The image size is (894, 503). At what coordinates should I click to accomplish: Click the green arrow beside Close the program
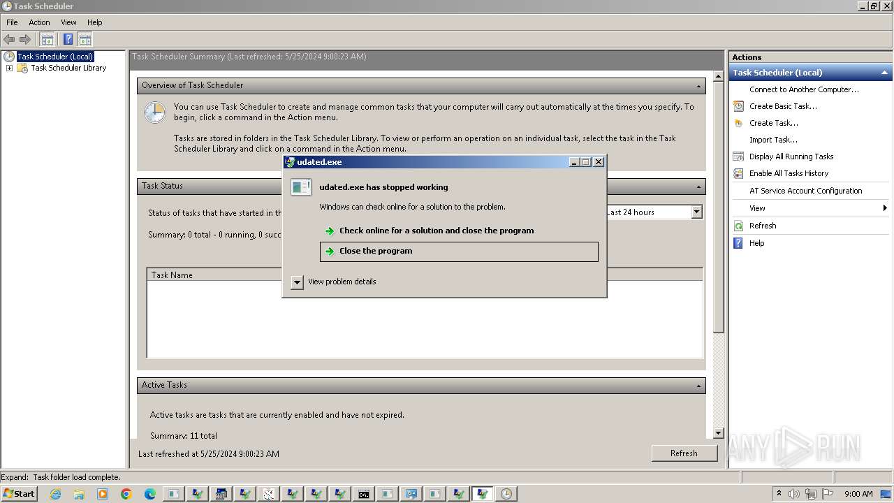tap(330, 251)
